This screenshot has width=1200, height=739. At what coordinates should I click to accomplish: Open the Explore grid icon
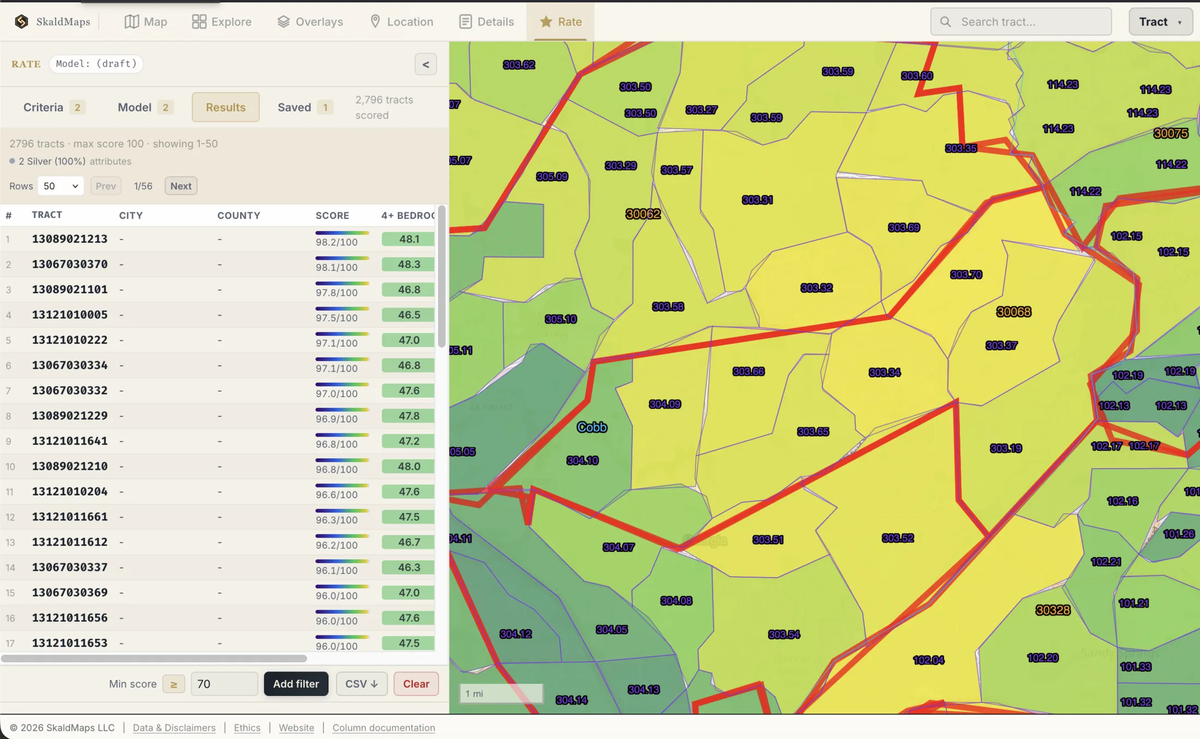point(199,22)
